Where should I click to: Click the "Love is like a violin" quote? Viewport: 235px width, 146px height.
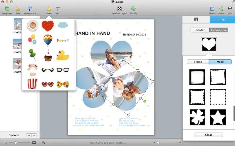(132, 122)
